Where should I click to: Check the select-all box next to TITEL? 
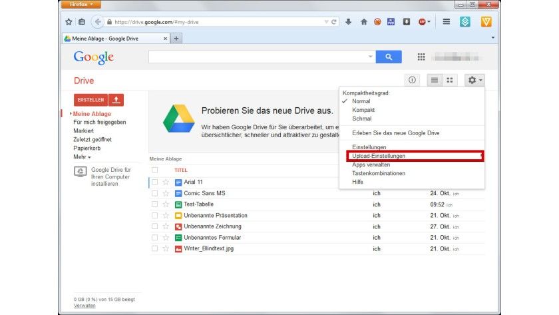tap(154, 170)
